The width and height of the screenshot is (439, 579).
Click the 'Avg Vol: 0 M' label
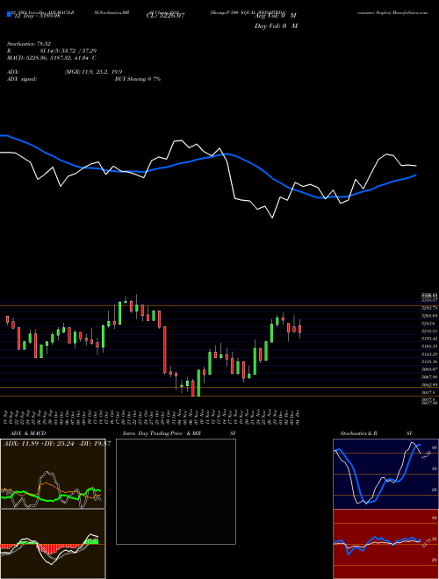276,15
